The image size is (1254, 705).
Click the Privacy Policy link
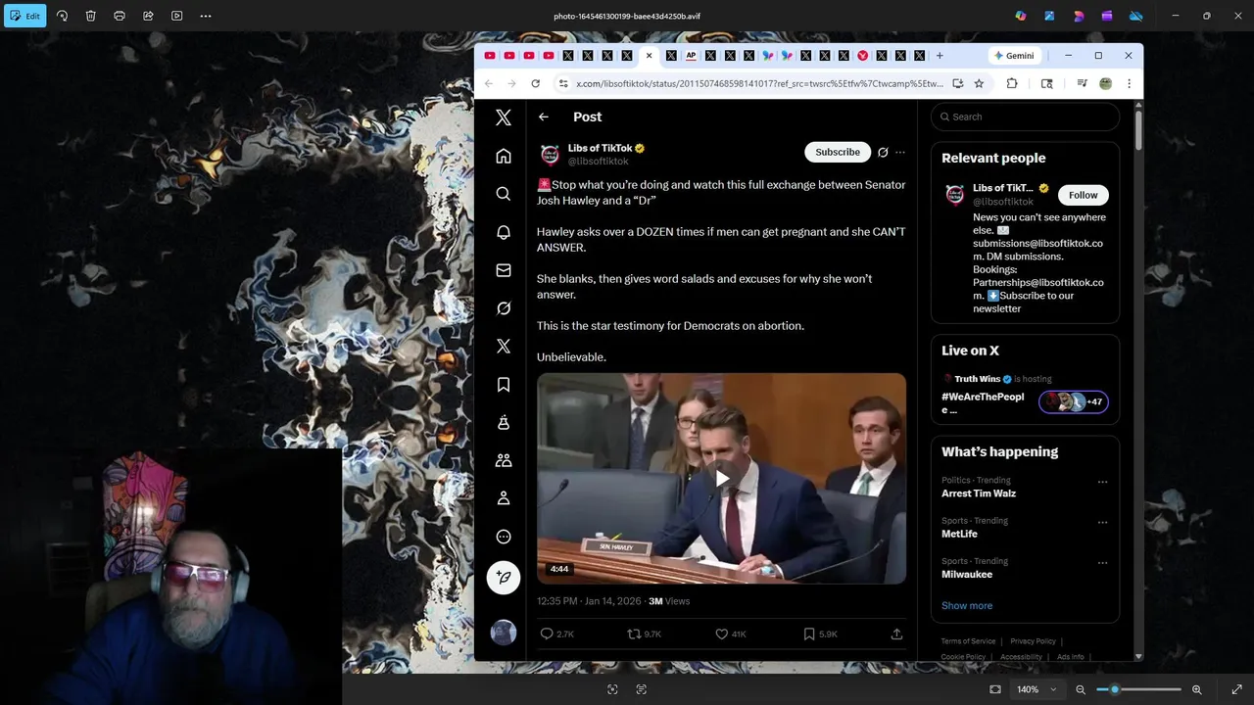pyautogui.click(x=1033, y=641)
